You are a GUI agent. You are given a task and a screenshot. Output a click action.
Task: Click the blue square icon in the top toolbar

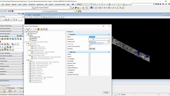pos(91,7)
